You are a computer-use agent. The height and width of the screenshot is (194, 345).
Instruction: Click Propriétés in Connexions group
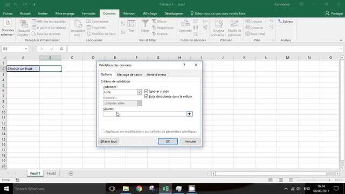click(96, 27)
